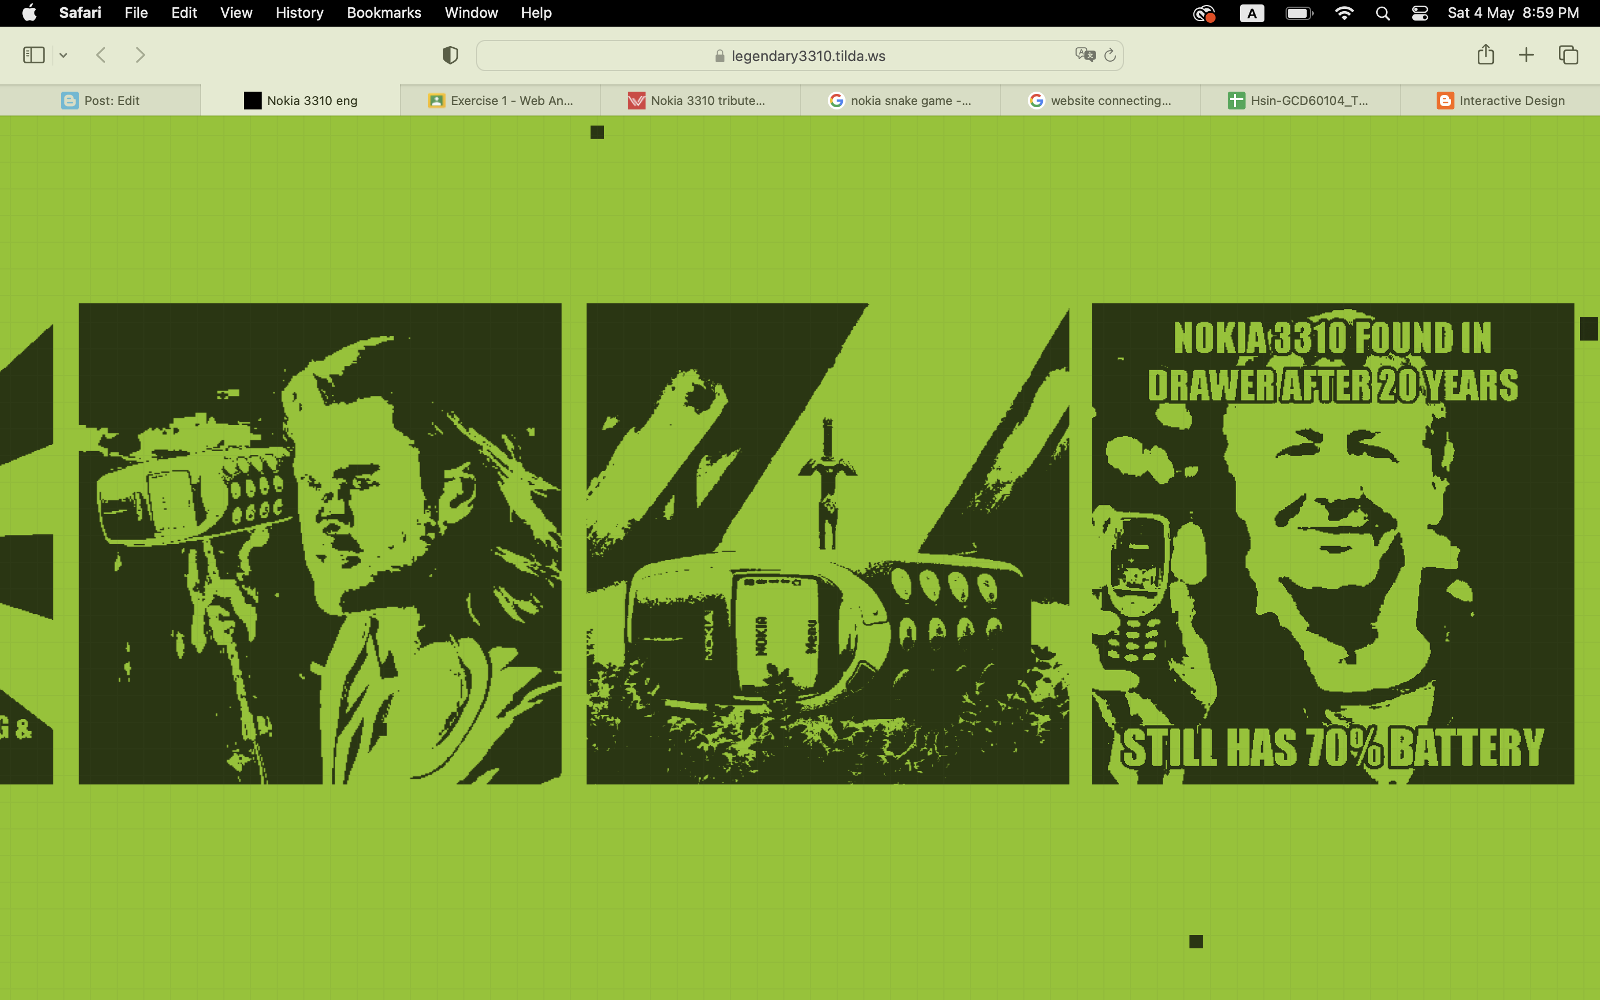Go forward with the forward arrow
This screenshot has height=1000, width=1600.
click(x=140, y=55)
